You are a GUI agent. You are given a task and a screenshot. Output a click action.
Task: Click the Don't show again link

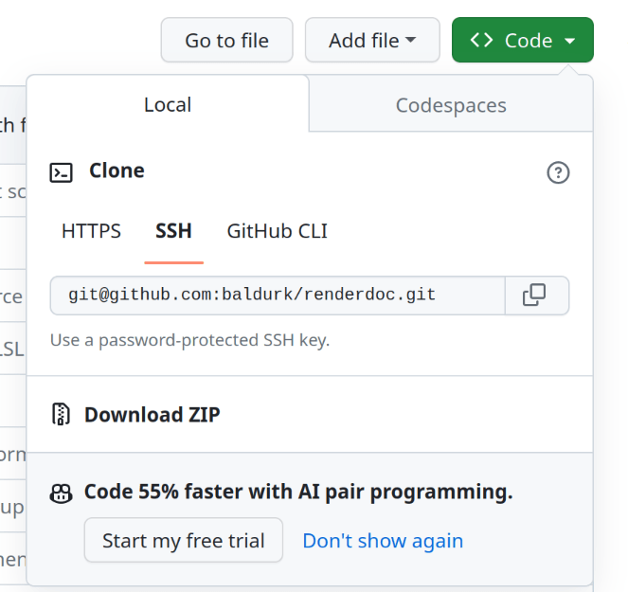coord(383,541)
